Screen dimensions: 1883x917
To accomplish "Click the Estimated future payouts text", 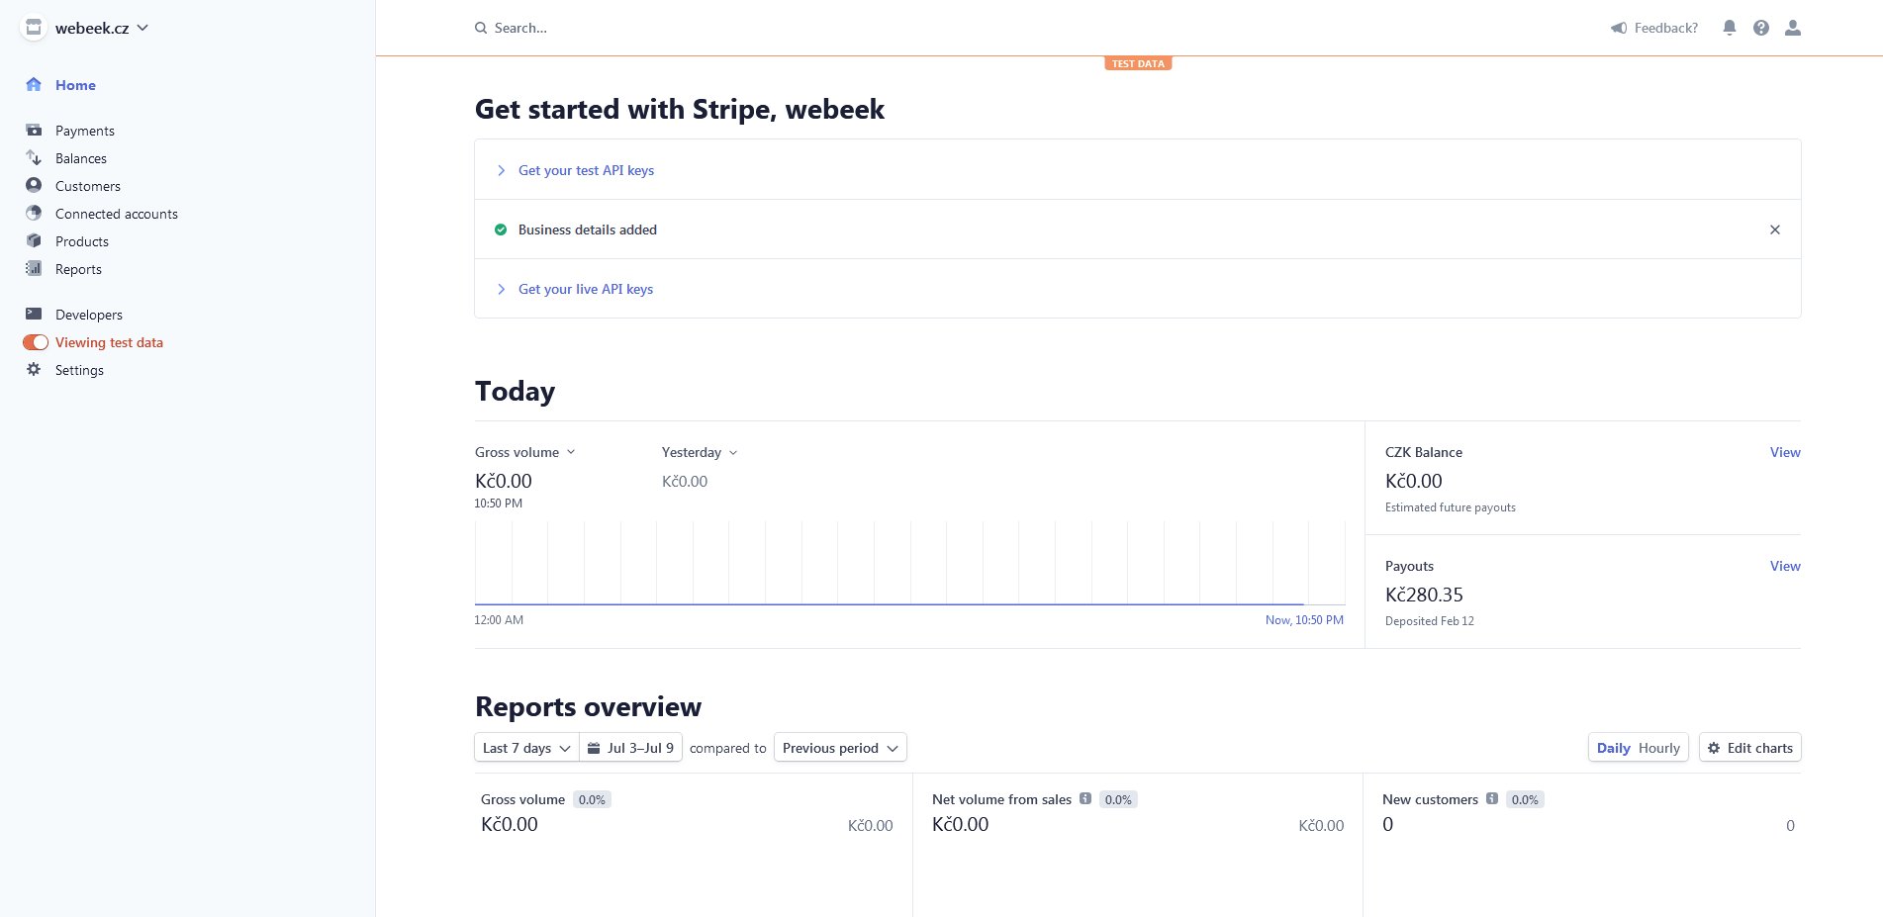I will [x=1451, y=507].
